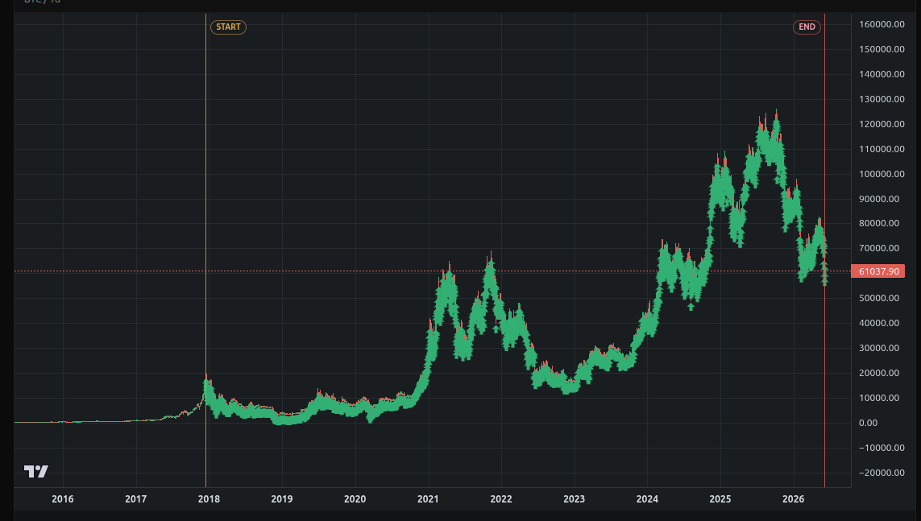The width and height of the screenshot is (921, 521).
Task: Click the 2017 year label on time axis
Action: [135, 498]
